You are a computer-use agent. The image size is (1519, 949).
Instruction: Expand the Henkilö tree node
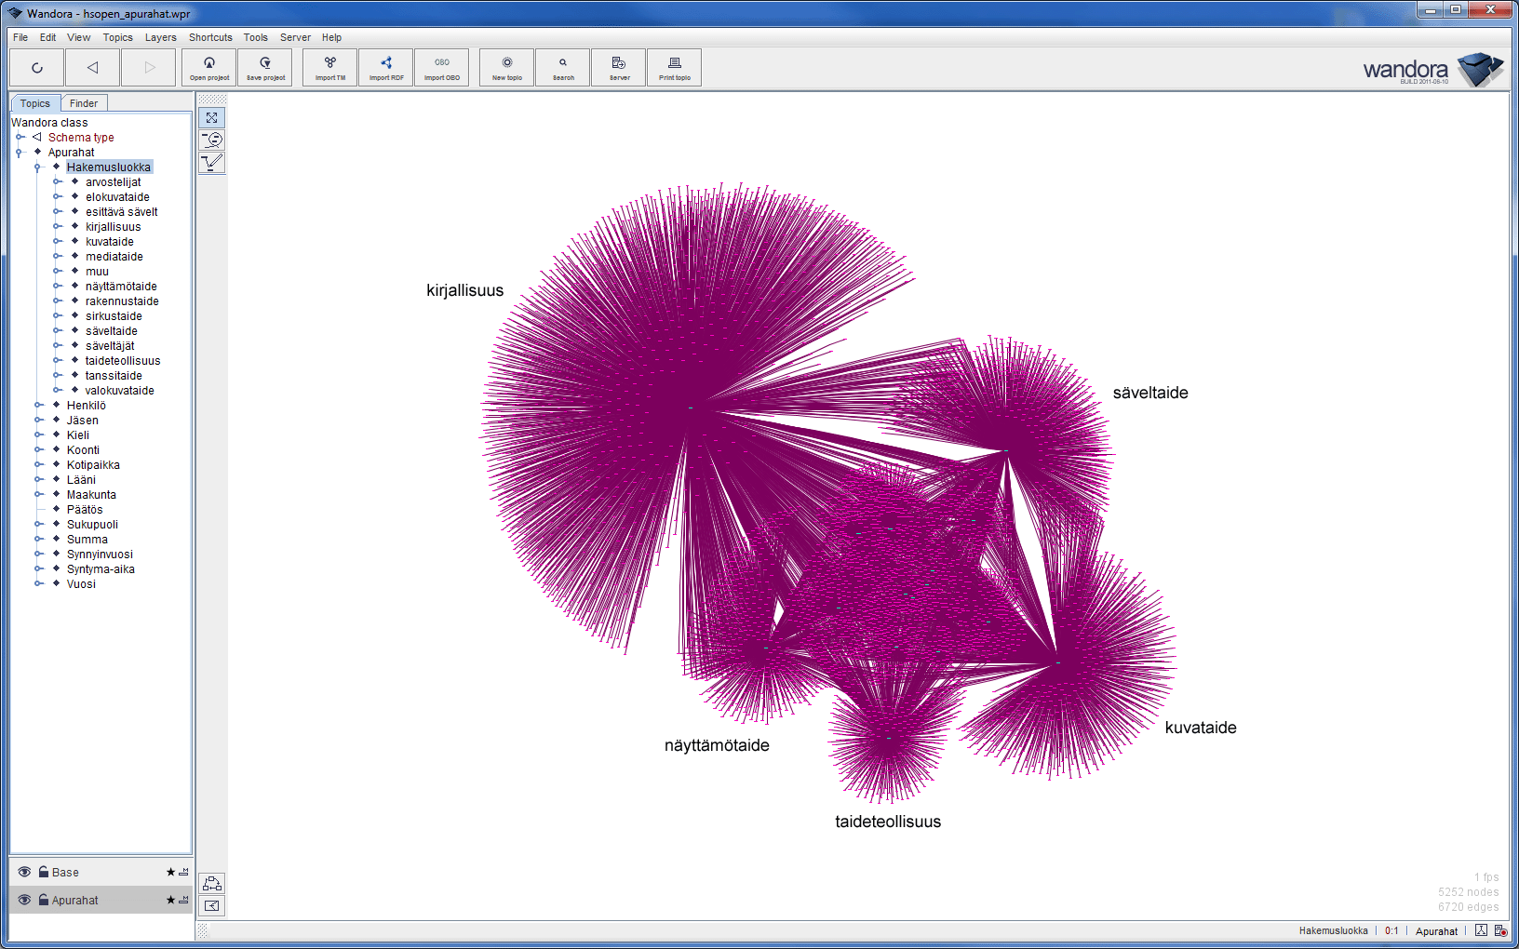pyautogui.click(x=38, y=406)
